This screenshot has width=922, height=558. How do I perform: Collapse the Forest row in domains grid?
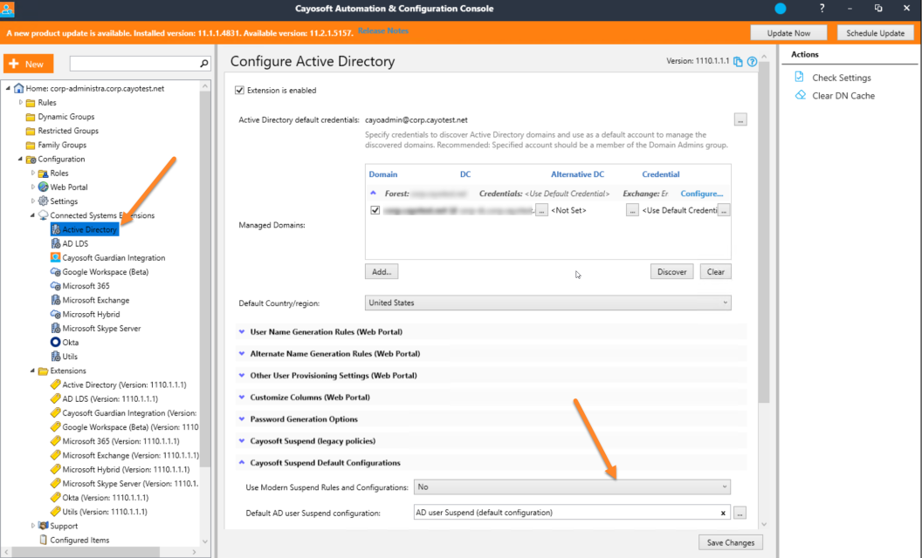tap(373, 193)
